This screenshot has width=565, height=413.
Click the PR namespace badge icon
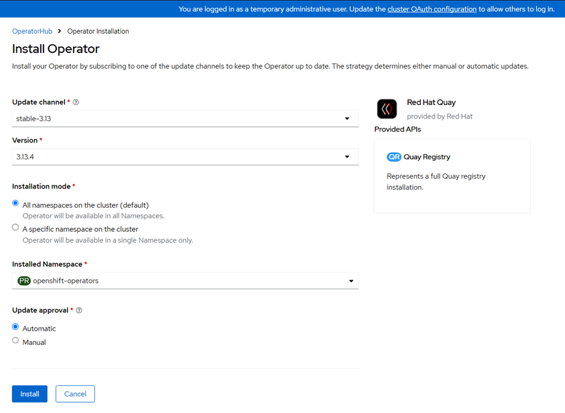coord(24,281)
